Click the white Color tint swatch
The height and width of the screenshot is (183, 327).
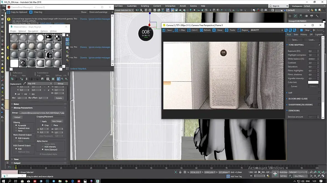pyautogui.click(x=313, y=82)
